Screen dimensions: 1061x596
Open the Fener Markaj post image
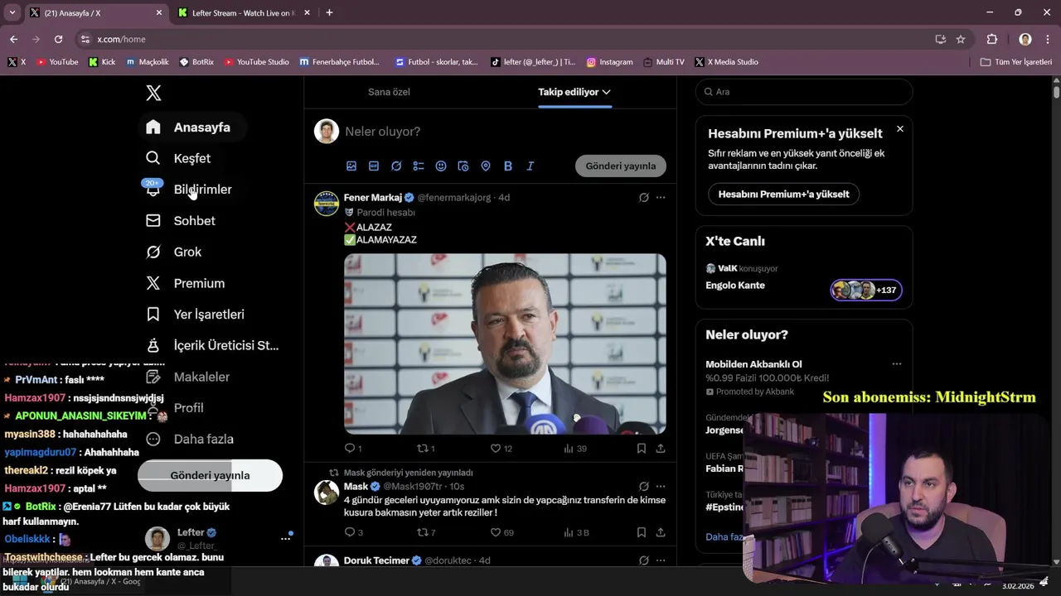pyautogui.click(x=505, y=344)
